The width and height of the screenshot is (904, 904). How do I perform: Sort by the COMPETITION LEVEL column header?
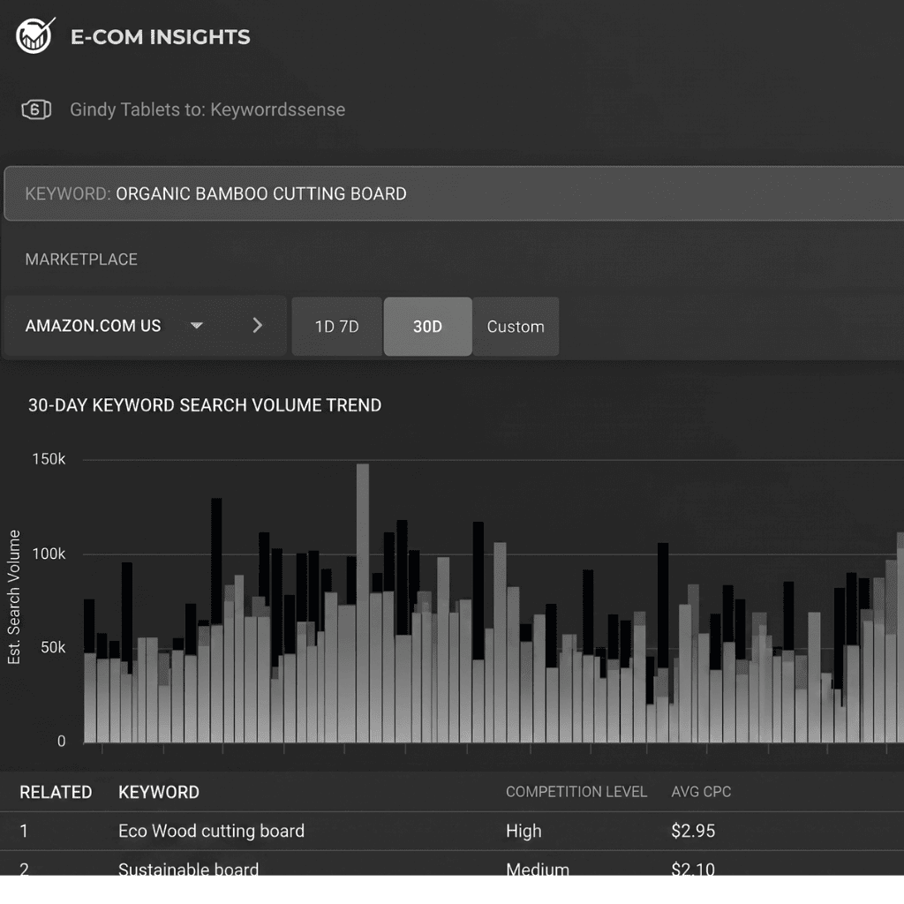point(576,792)
